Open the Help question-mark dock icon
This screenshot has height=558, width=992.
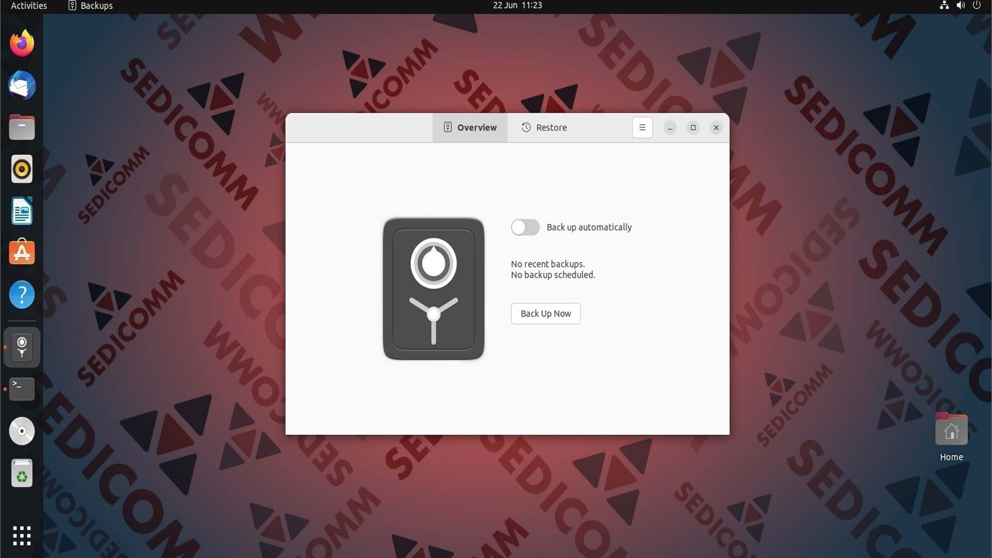[x=22, y=295]
